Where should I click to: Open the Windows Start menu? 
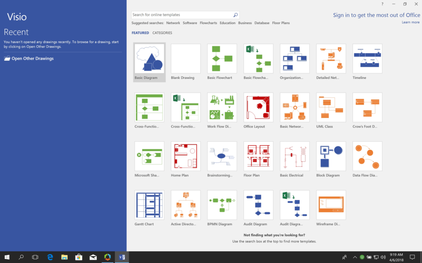click(7, 257)
